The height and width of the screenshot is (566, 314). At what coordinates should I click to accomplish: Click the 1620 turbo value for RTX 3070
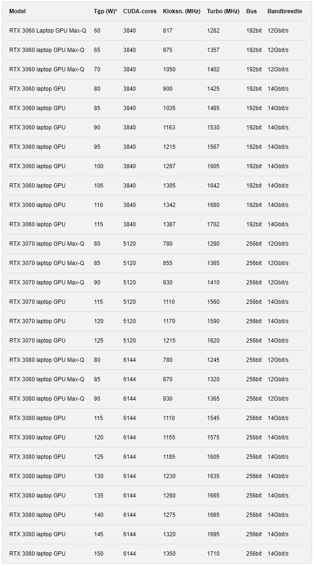pyautogui.click(x=213, y=340)
